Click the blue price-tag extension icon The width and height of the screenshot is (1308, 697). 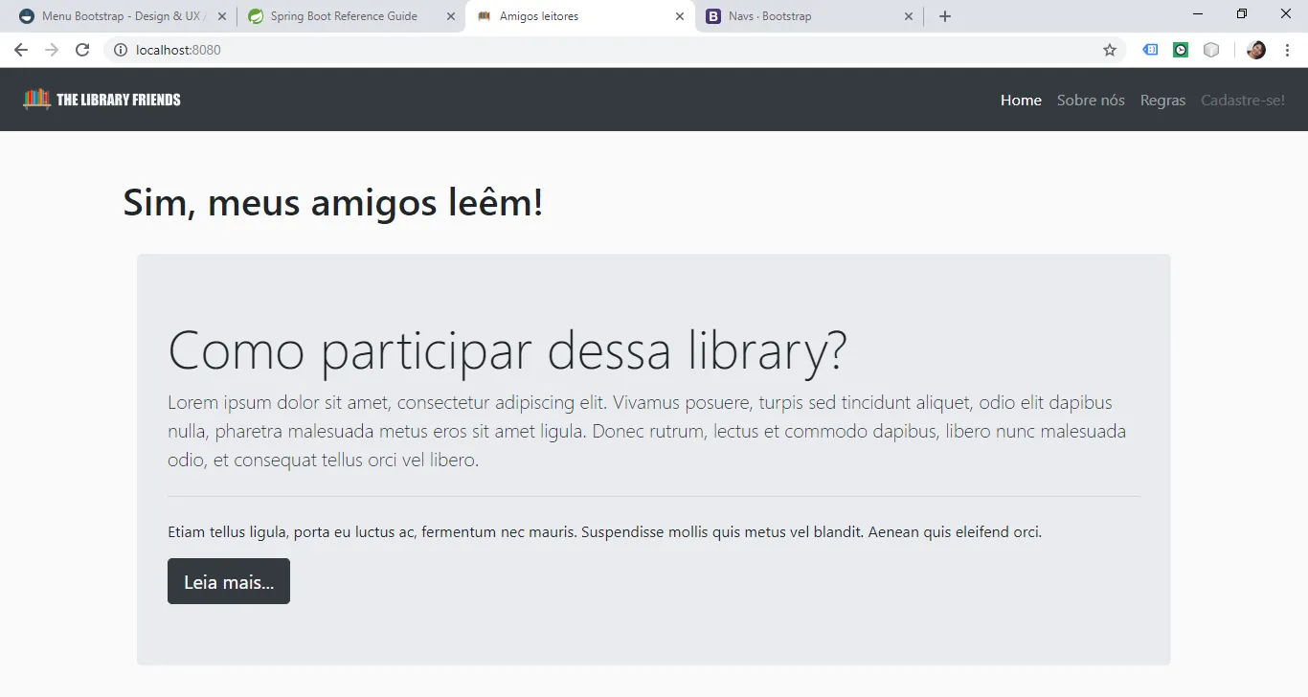click(1149, 49)
